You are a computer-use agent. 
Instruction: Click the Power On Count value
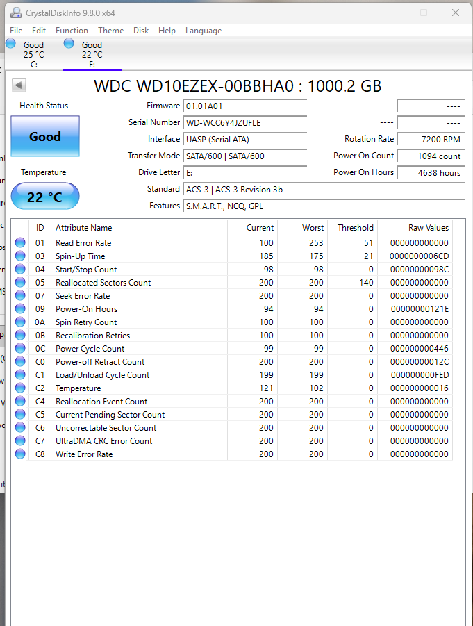pyautogui.click(x=431, y=156)
